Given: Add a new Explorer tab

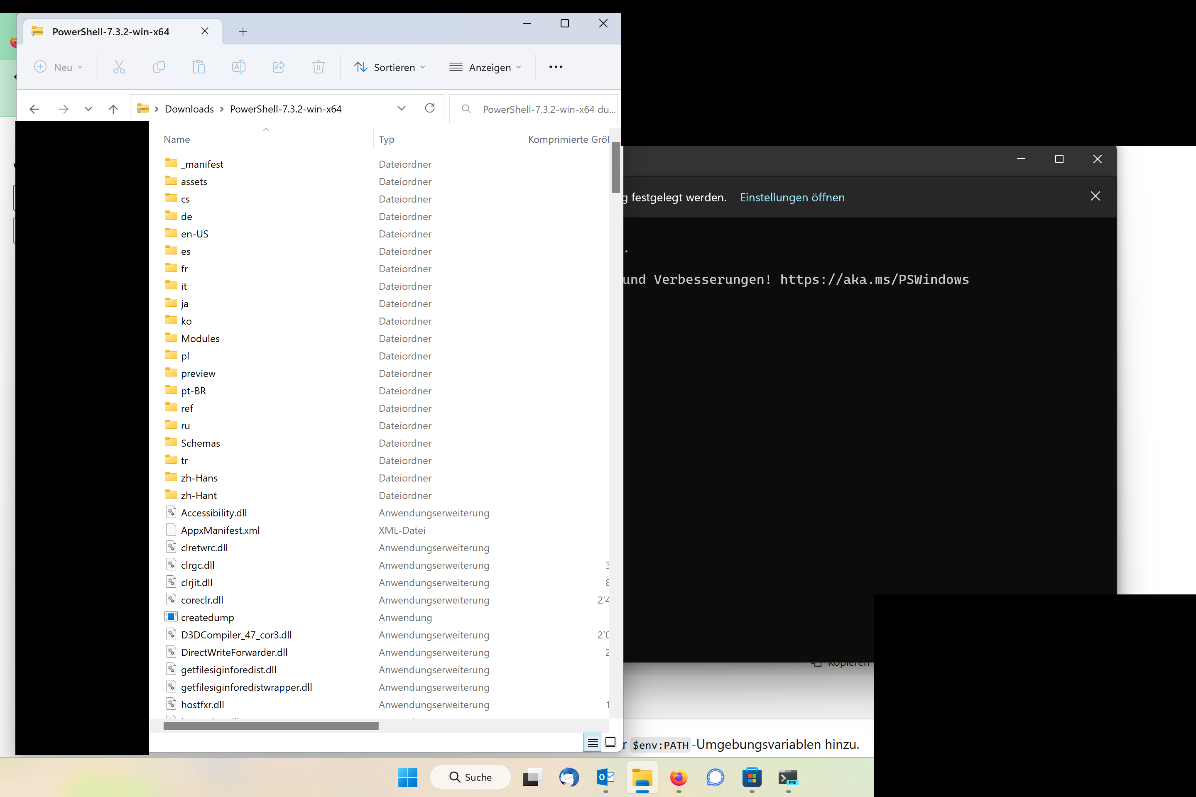Looking at the screenshot, I should coord(243,32).
